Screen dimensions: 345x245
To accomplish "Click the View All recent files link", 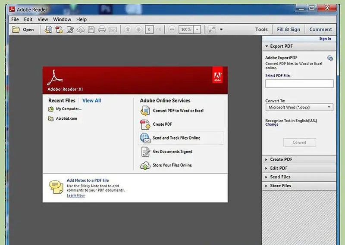I will tap(91, 101).
